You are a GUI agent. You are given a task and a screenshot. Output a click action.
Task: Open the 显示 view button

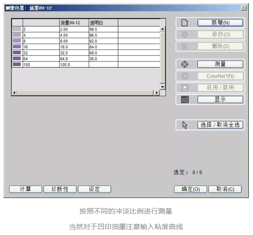(220, 99)
